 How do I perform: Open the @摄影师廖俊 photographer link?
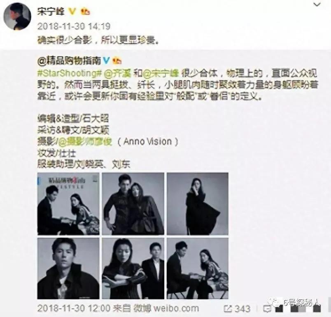point(85,142)
